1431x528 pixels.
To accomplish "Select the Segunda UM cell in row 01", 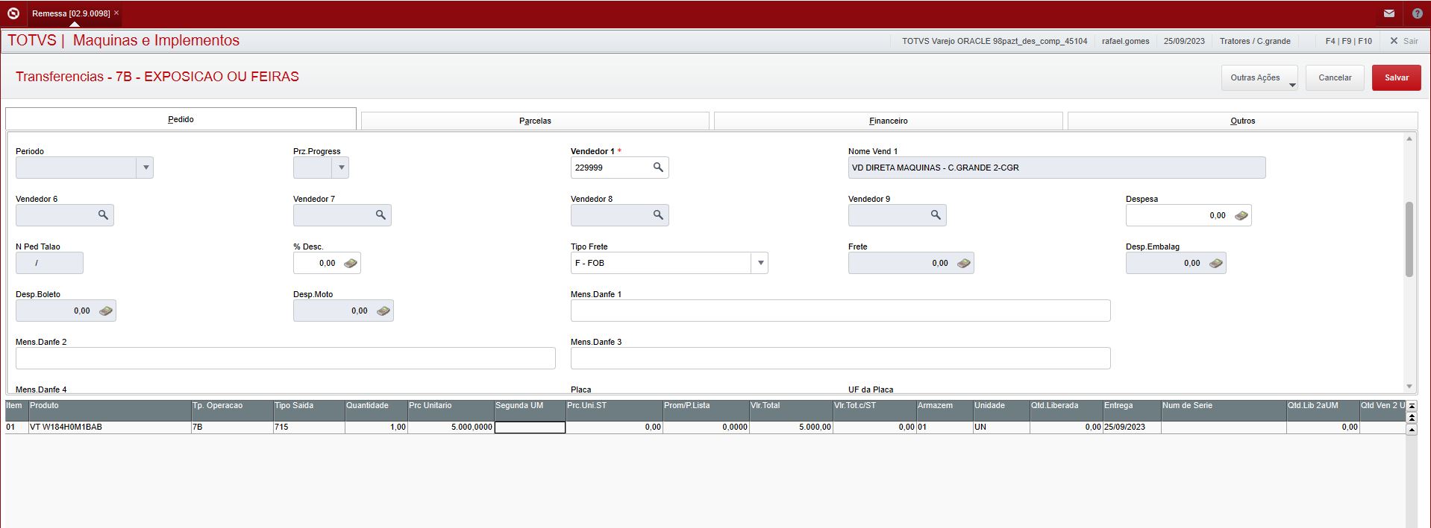I will click(x=530, y=427).
